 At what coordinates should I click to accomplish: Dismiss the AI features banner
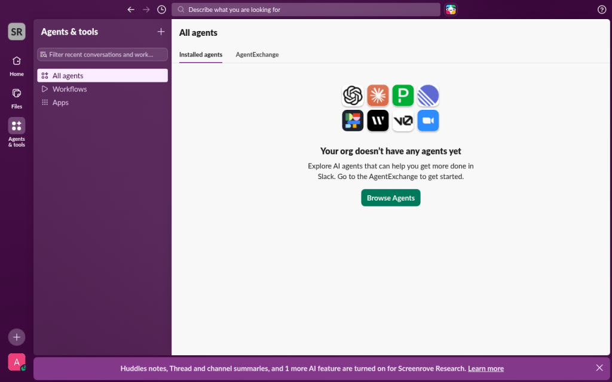point(599,368)
